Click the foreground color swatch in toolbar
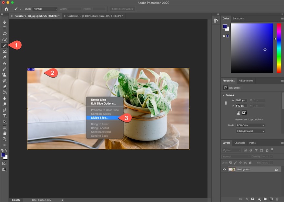This screenshot has height=202, width=284. coord(3,155)
